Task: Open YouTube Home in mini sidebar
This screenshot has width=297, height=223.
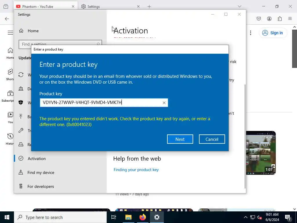Action: [10, 53]
